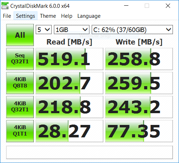179x163 pixels.
Task: Start the 4KiB Q8T8 benchmark
Action: pos(20,83)
